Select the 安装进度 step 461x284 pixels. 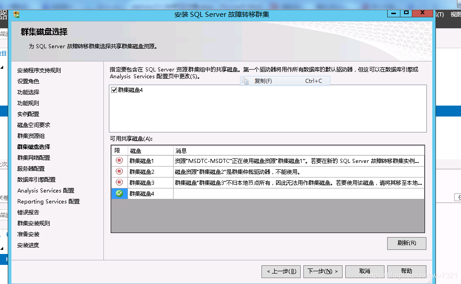point(28,245)
